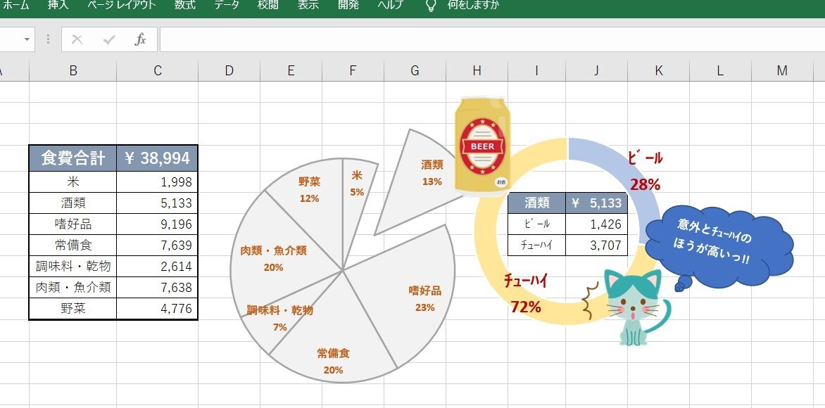
Task: Select the 肉類・魚介類 table cell
Action: click(73, 287)
